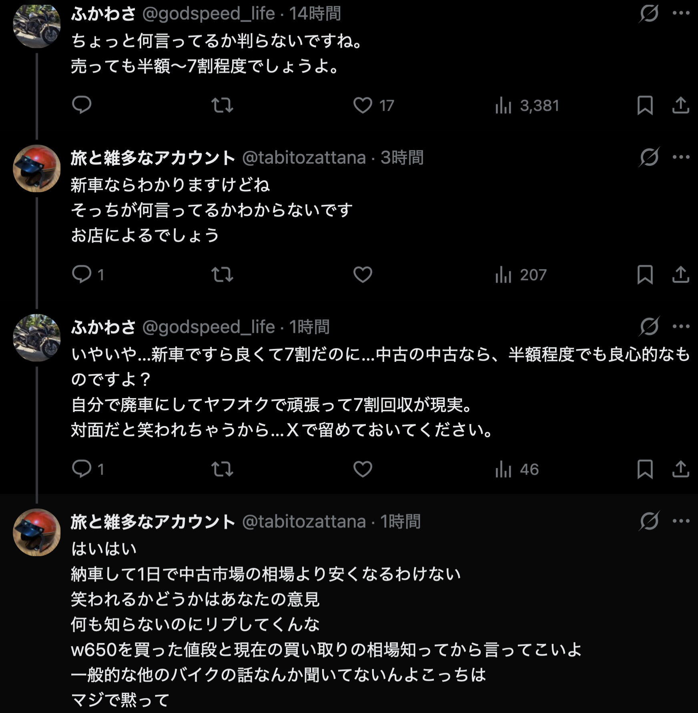
Task: Open the Grok icon on the 14時間 post
Action: click(x=649, y=14)
